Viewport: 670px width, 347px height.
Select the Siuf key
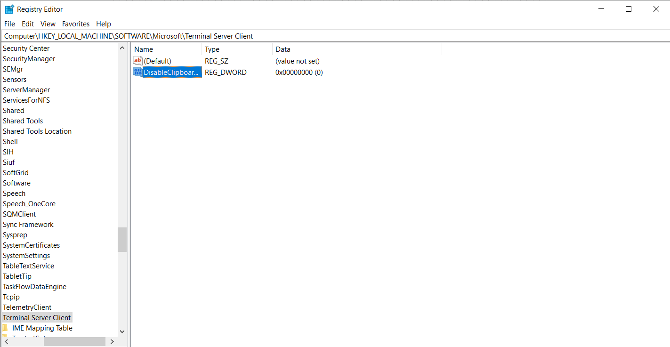[9, 162]
